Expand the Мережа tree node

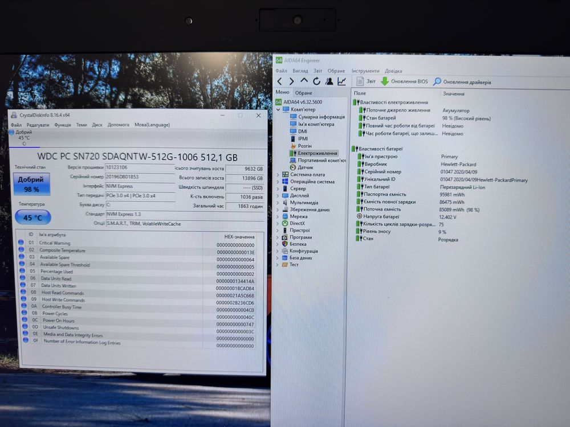[x=278, y=216]
